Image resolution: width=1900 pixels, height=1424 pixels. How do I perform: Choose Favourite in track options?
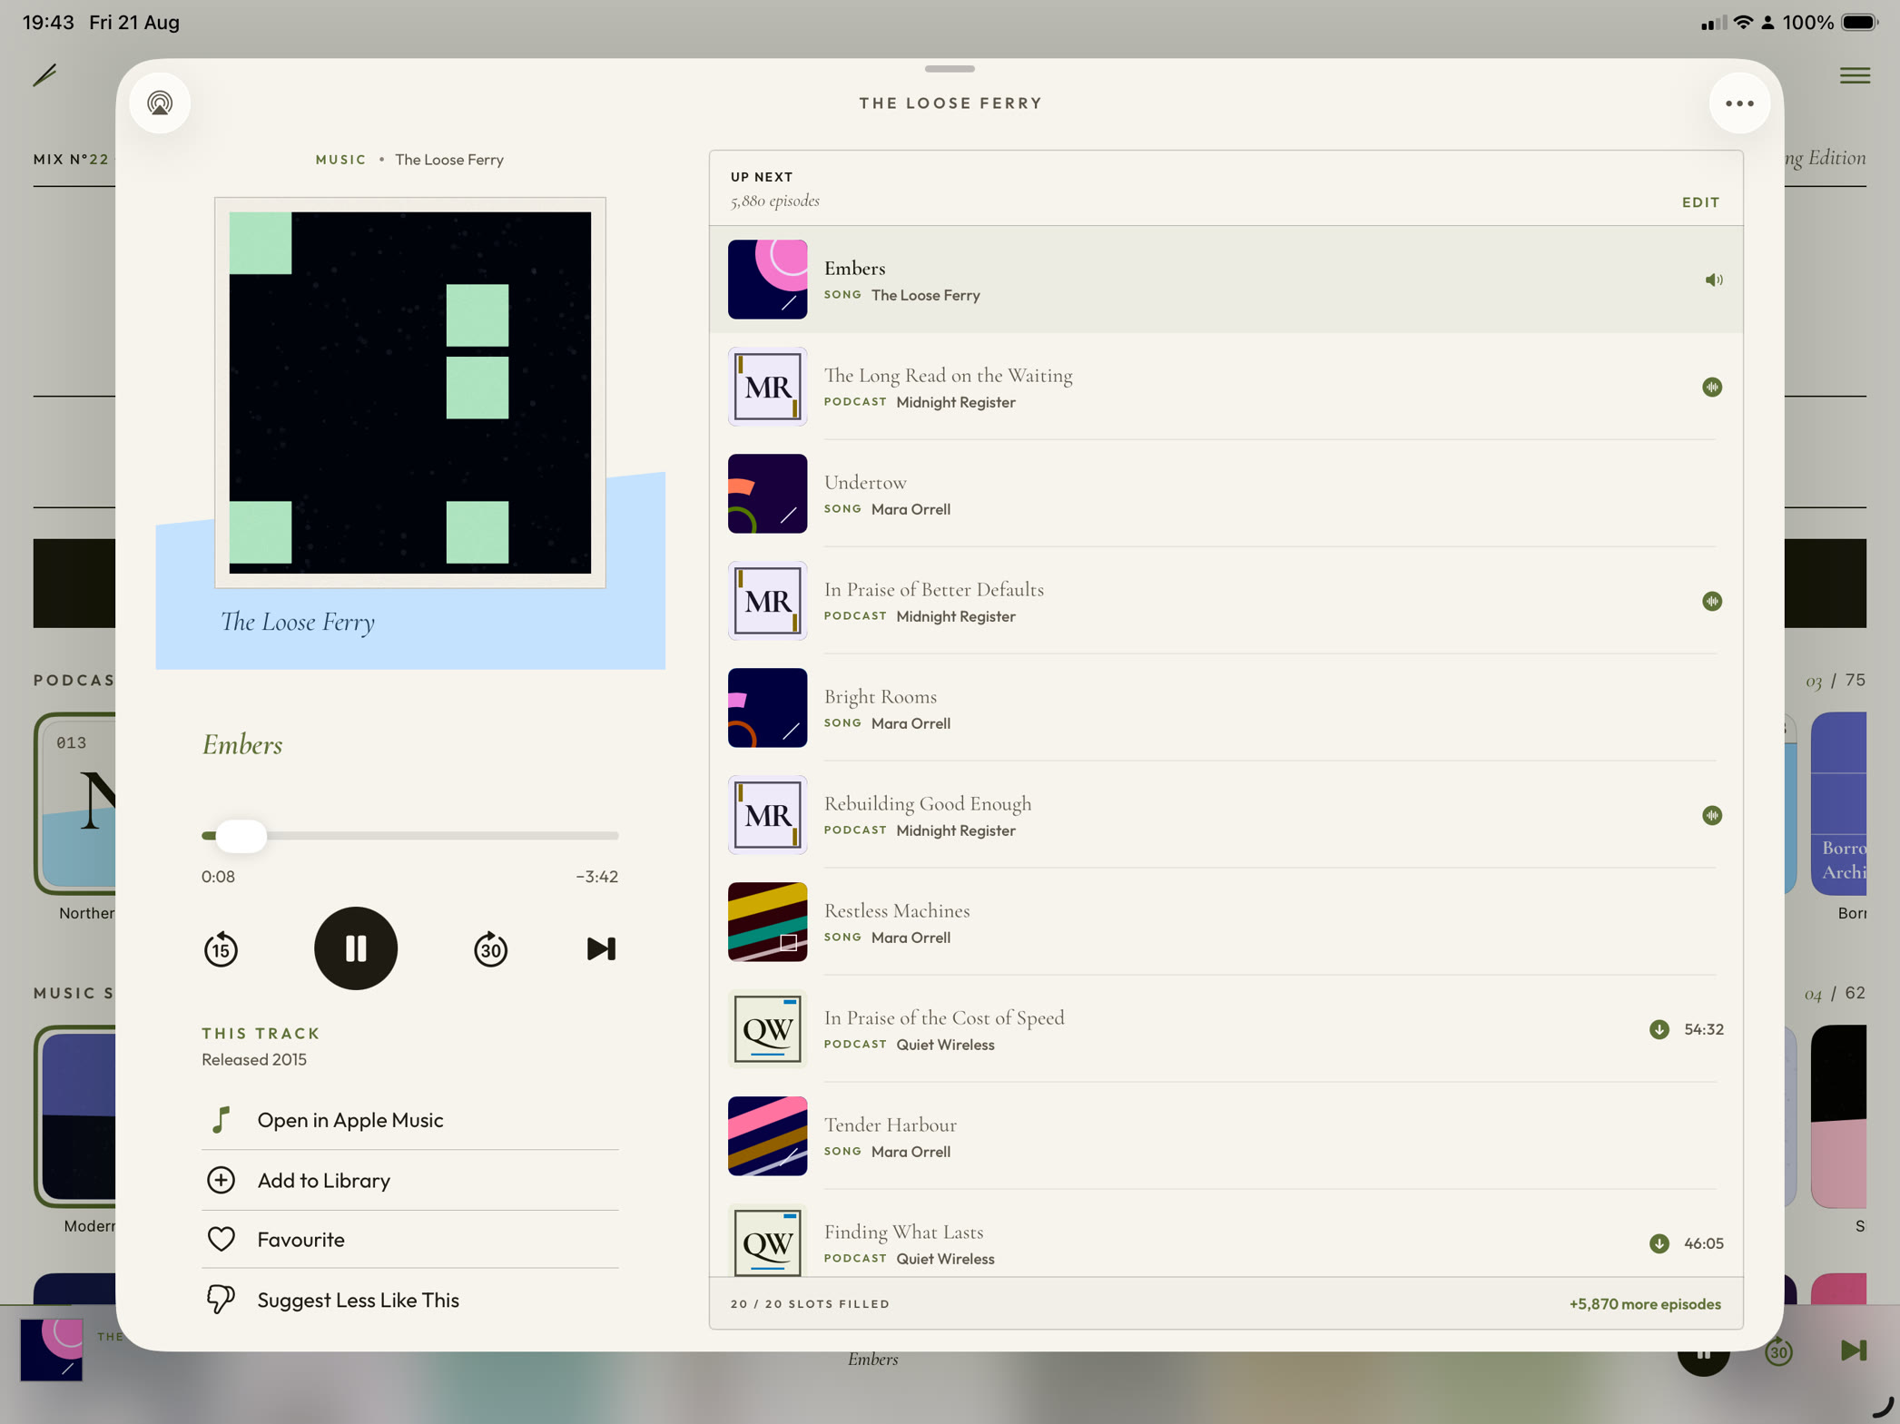point(409,1240)
